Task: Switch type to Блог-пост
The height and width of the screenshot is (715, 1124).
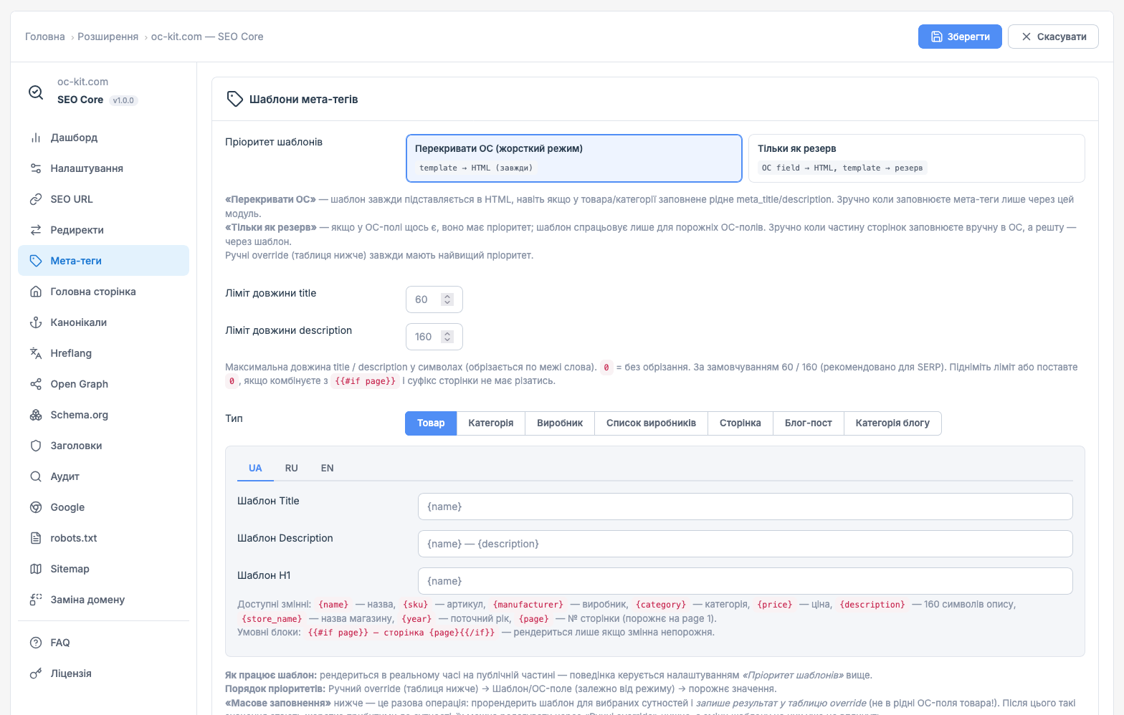Action: click(x=809, y=423)
